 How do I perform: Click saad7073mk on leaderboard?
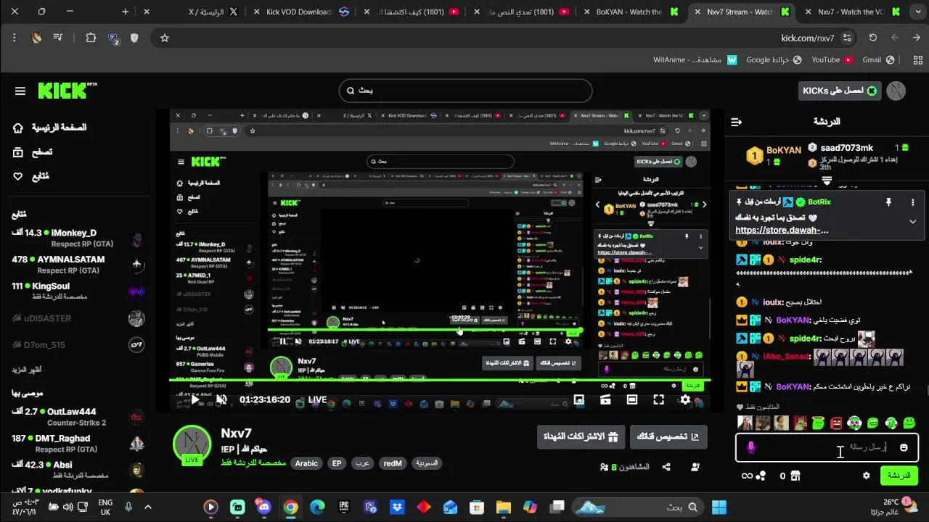tap(846, 148)
